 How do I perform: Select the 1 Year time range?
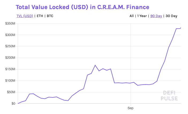(142, 16)
